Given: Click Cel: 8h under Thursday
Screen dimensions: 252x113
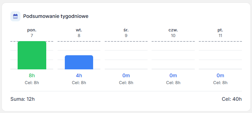Looking at the screenshot, I should (173, 83).
